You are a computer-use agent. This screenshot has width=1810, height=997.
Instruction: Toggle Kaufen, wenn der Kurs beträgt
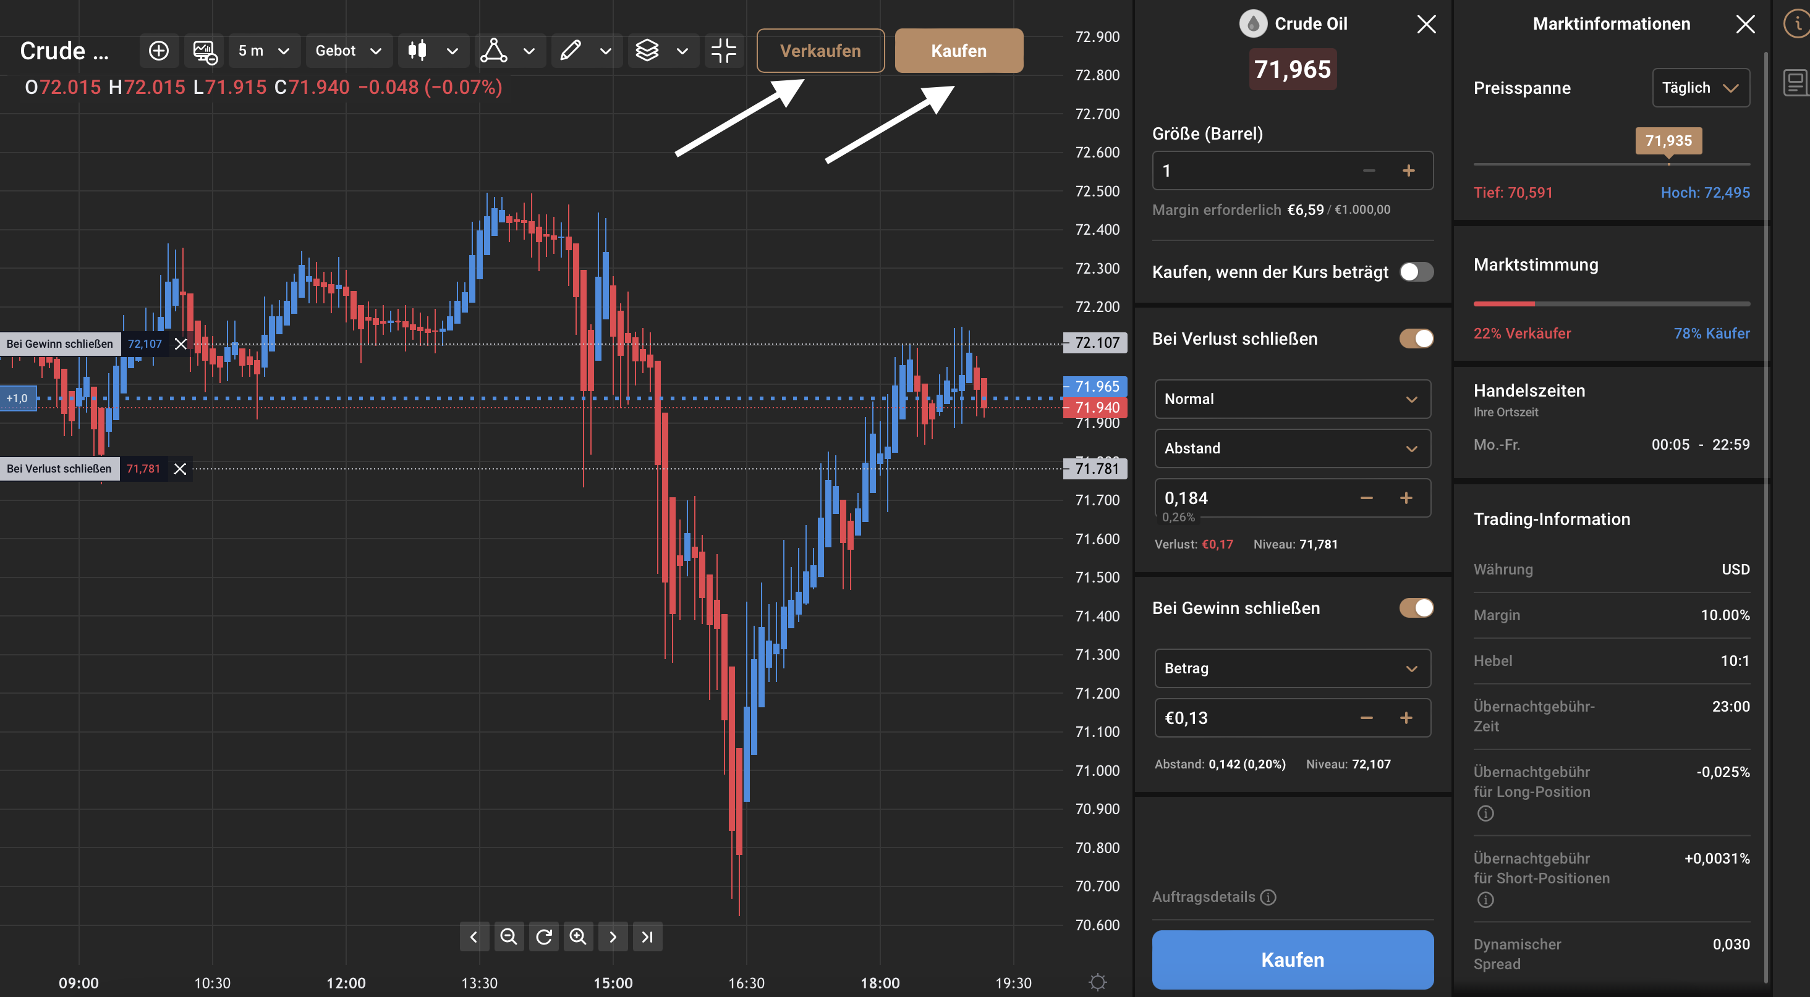[1416, 272]
